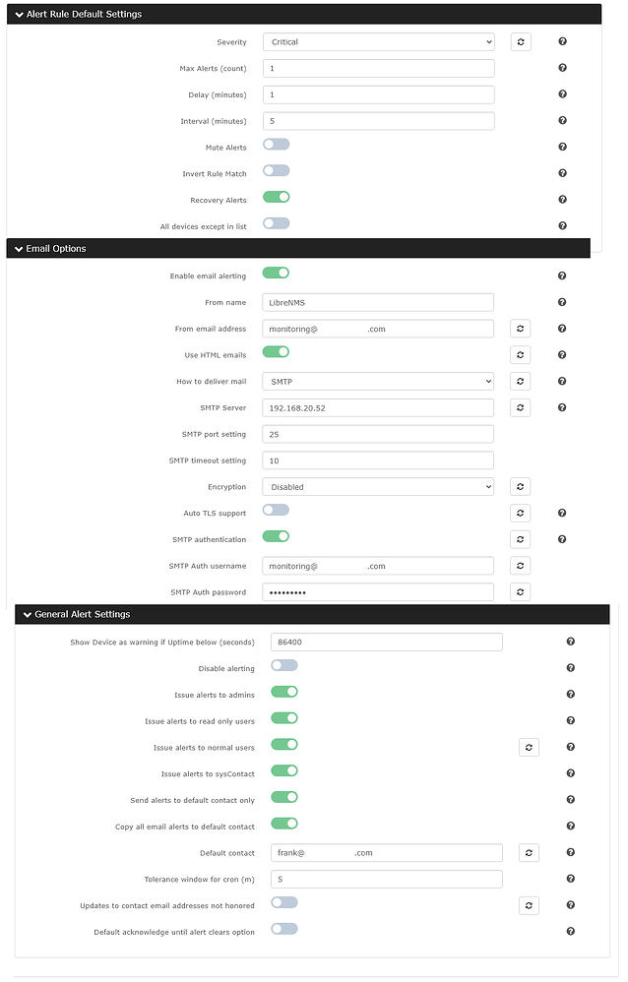The height and width of the screenshot is (982, 628).
Task: Enable Mute Alerts
Action: [x=276, y=144]
